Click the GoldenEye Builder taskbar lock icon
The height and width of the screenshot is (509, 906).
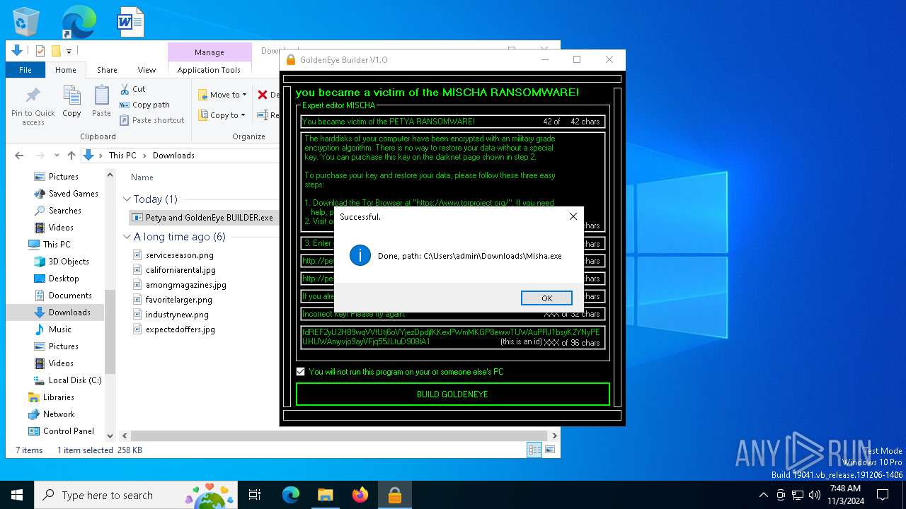click(395, 495)
